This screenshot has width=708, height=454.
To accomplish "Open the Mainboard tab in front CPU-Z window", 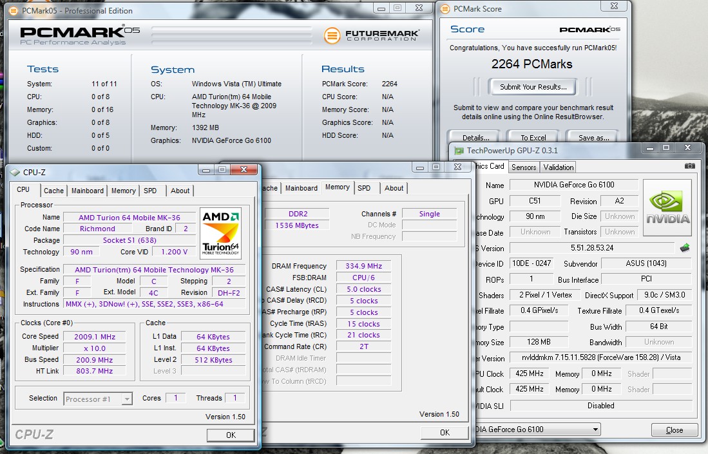I will pos(87,191).
